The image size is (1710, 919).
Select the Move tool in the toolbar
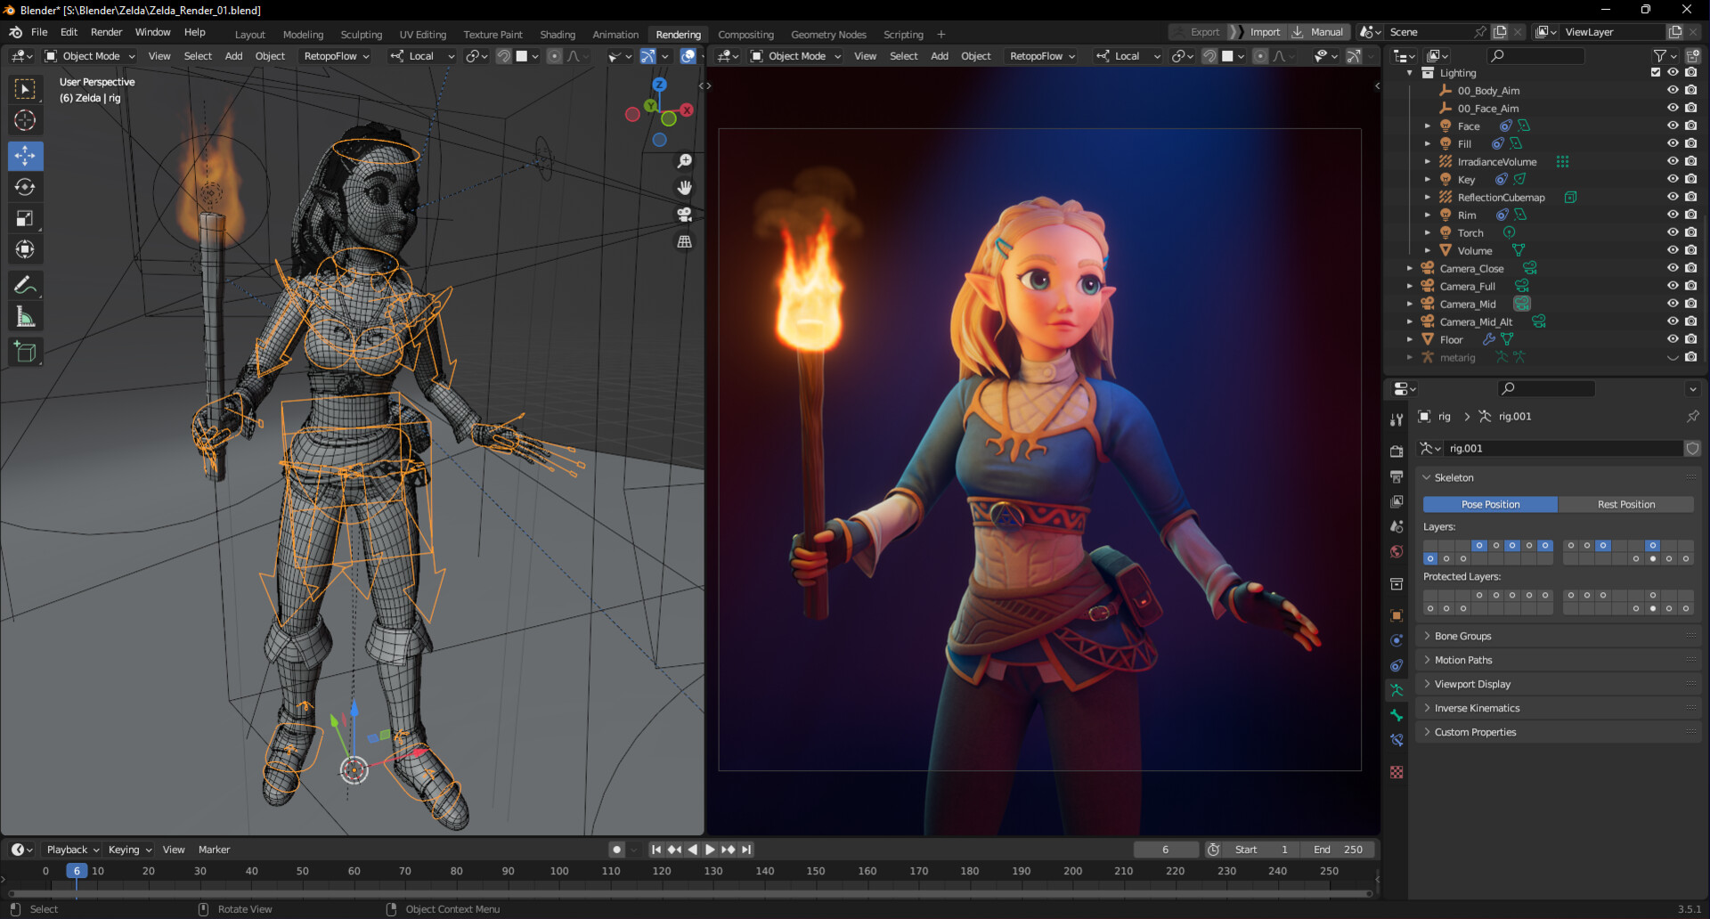coord(25,156)
